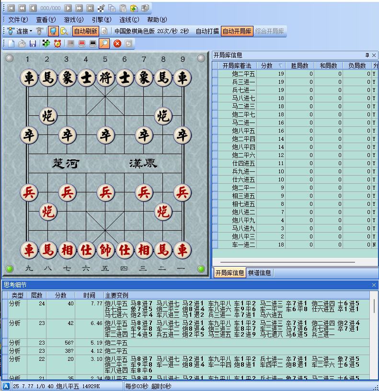Rewind several moves with the double-left arrow

pyautogui.click(x=22, y=8)
